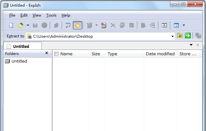The image size is (206, 131).
Task: Maximize the Explzh window
Action: coord(183,4)
